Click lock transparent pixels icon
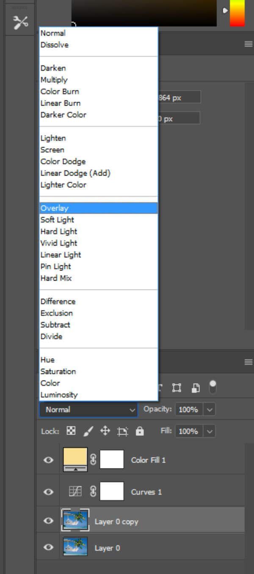Image resolution: width=254 pixels, height=574 pixels. pyautogui.click(x=71, y=431)
